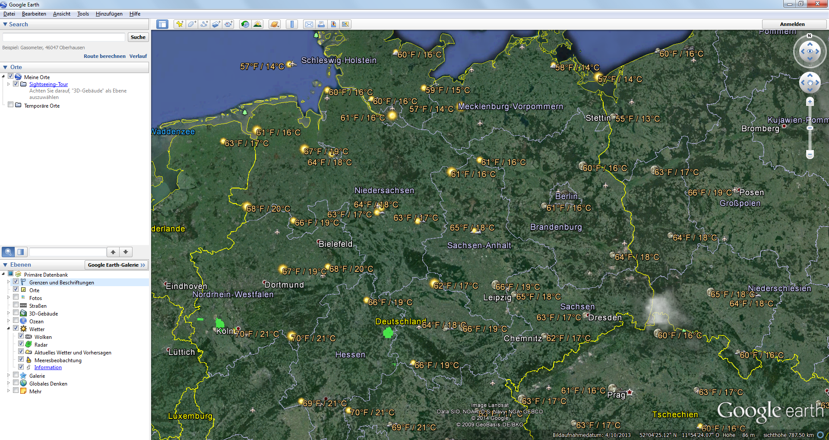Click in the search input field
The image size is (829, 440).
[x=64, y=37]
